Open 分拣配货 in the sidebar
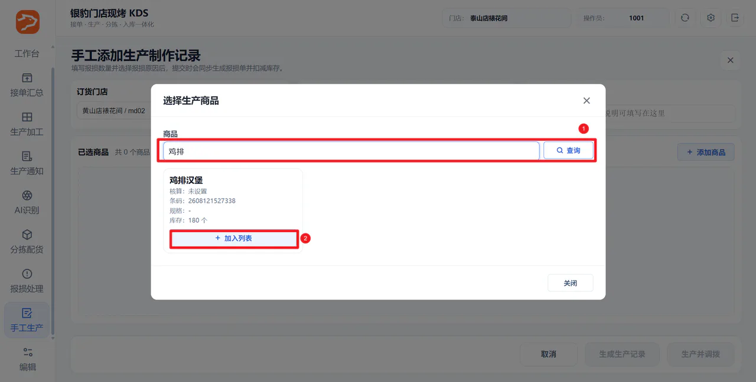This screenshot has height=382, width=756. 27,242
